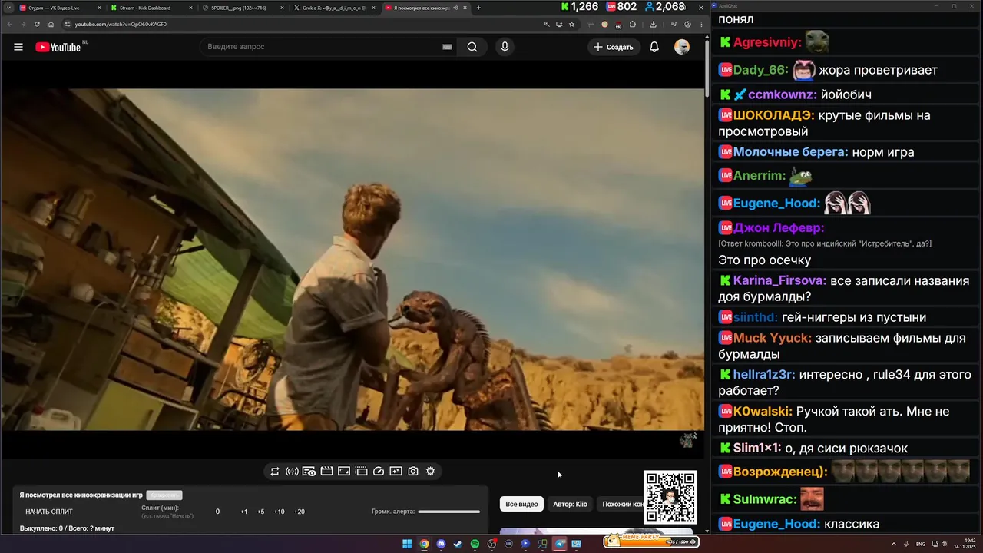Click username Karina_Firsova in chat
Viewport: 983px width, 553px height.
tap(779, 281)
